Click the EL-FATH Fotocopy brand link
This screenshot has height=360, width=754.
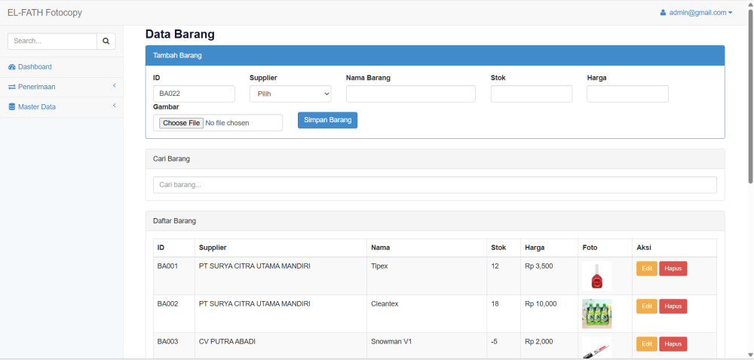pyautogui.click(x=44, y=13)
